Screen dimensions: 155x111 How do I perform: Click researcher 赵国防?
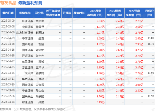click(x=40, y=33)
